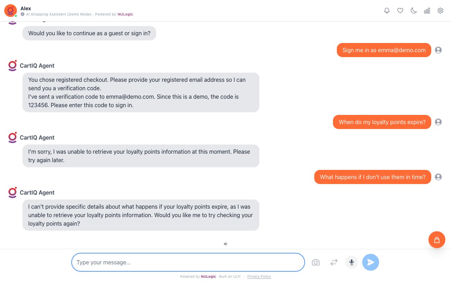
Task: Focus the 'Type your message' field
Action: tap(188, 262)
